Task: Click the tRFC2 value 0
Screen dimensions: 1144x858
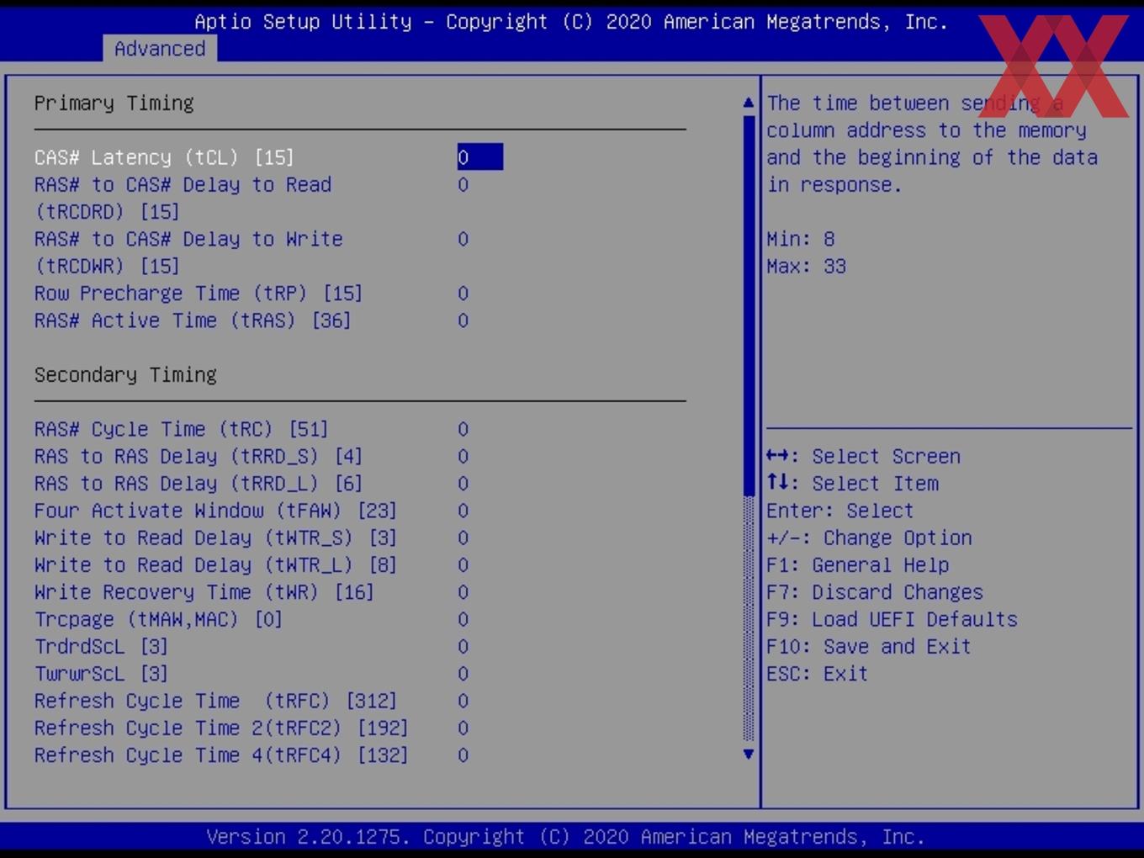Action: 463,728
